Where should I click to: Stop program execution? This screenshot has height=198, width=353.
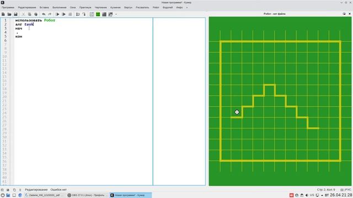tap(70, 14)
